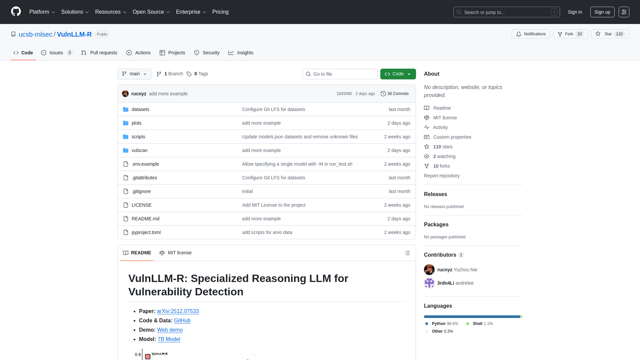Open the commit history icon next to 38 Commits

(383, 94)
